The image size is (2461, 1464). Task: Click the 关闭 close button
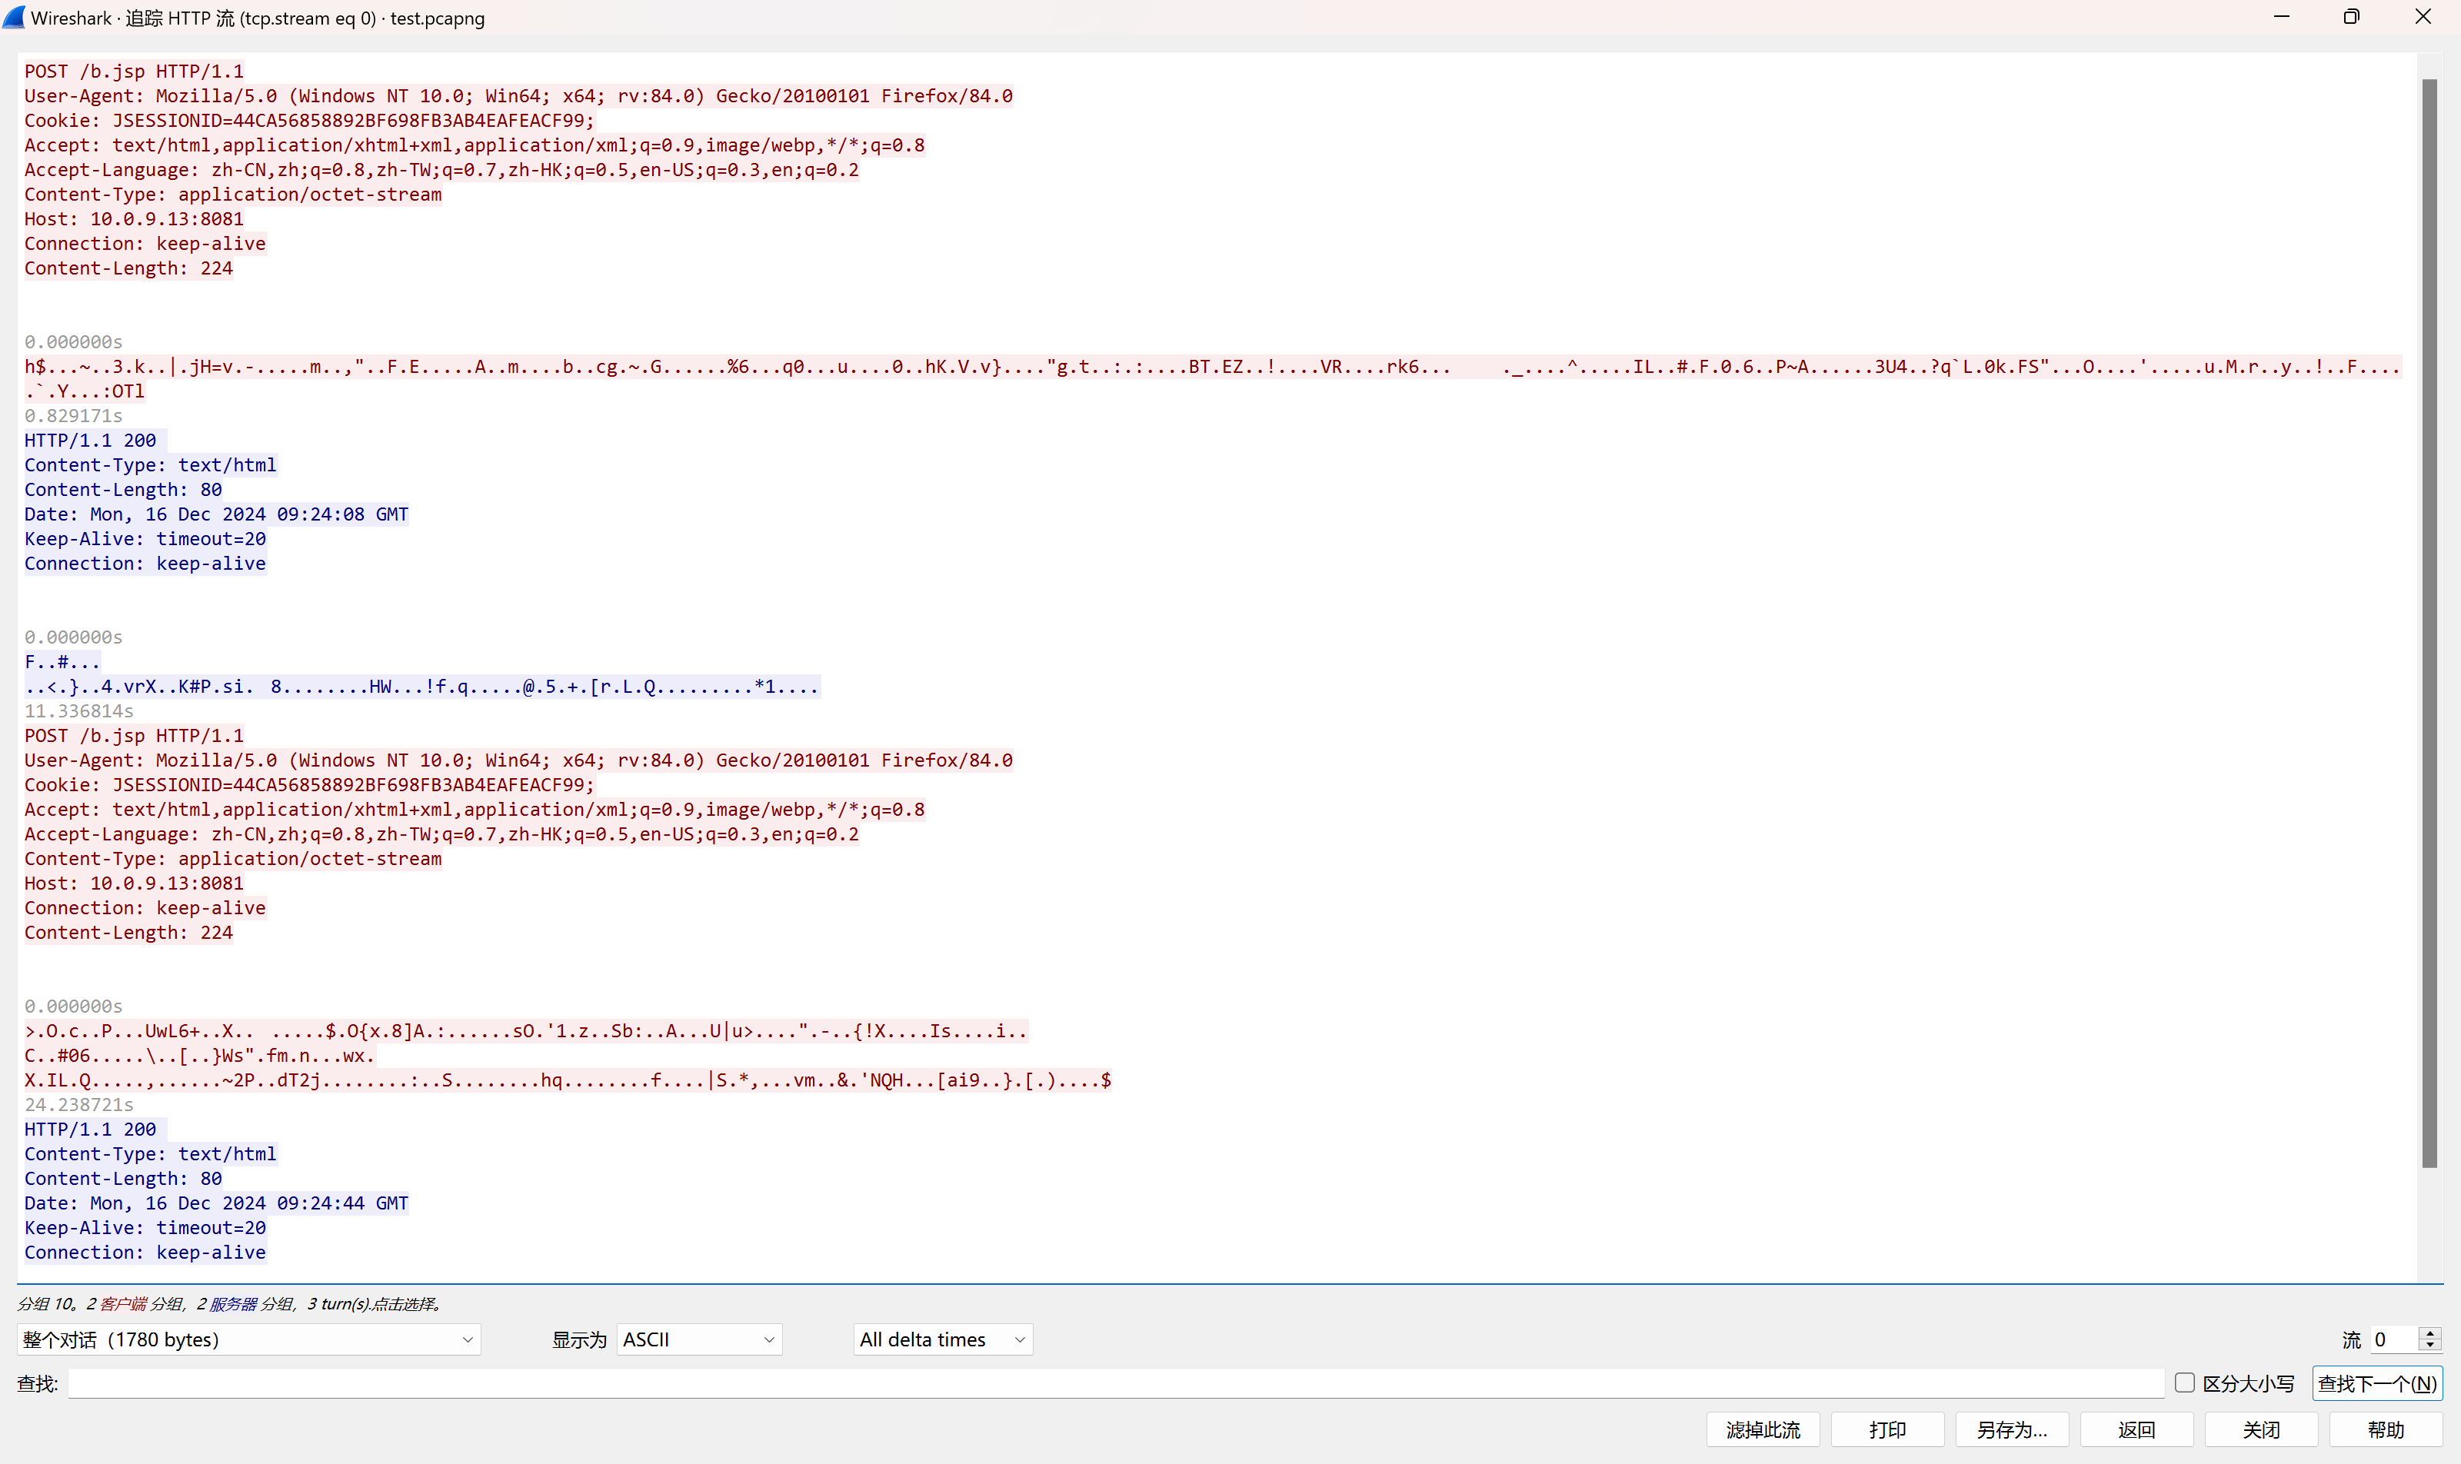(x=2261, y=1429)
